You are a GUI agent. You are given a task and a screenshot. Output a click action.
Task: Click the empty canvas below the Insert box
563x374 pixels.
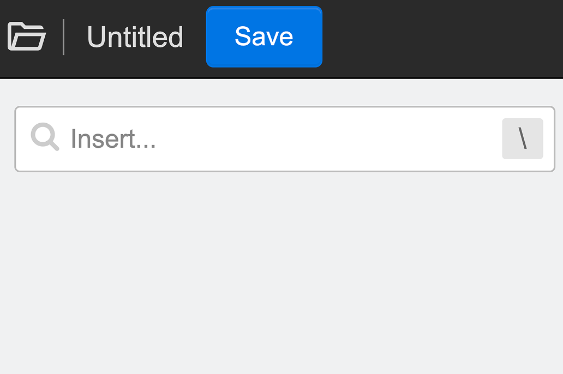point(281,273)
